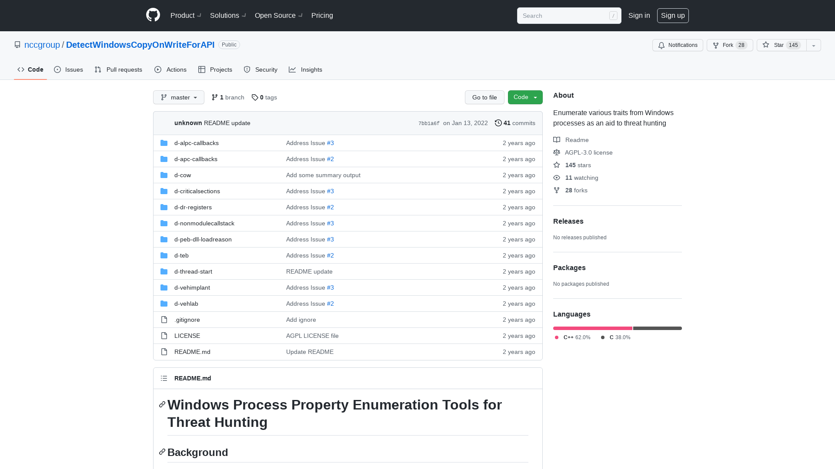Image resolution: width=835 pixels, height=469 pixels.
Task: Switch to the Insights tab
Action: tap(306, 69)
